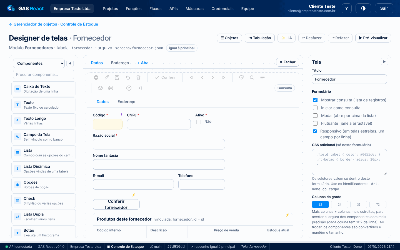Click the magnifier search icon
Screen dimensions: 400x250
click(252, 77)
